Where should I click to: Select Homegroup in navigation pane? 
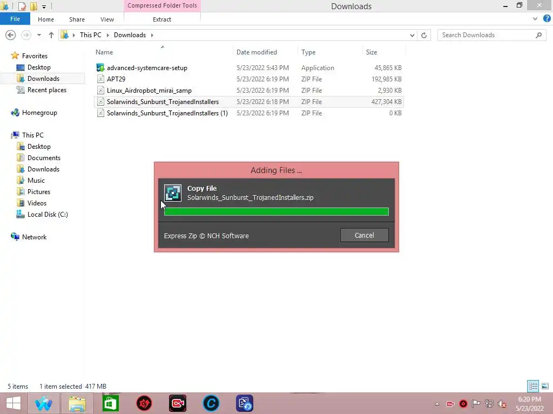pos(39,113)
